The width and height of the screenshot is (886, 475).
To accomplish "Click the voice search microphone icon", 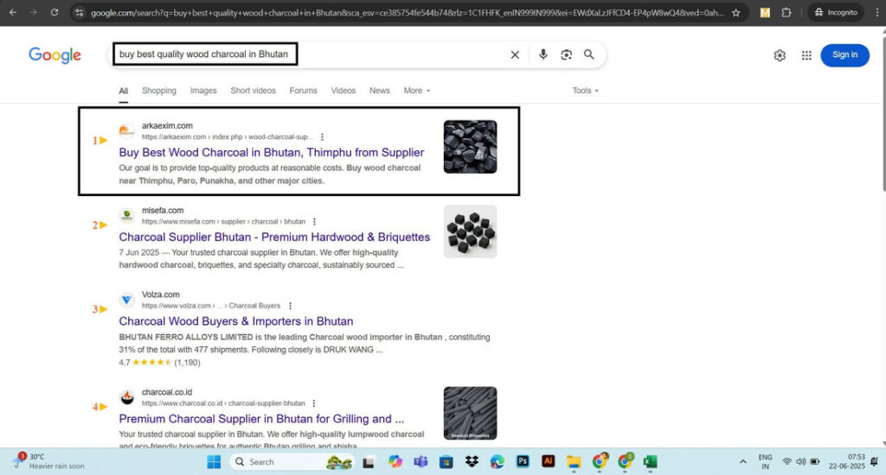I will tap(543, 54).
